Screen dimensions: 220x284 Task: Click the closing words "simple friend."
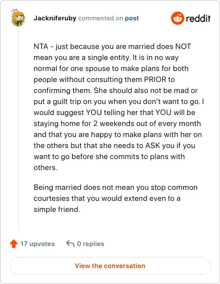coord(57,209)
